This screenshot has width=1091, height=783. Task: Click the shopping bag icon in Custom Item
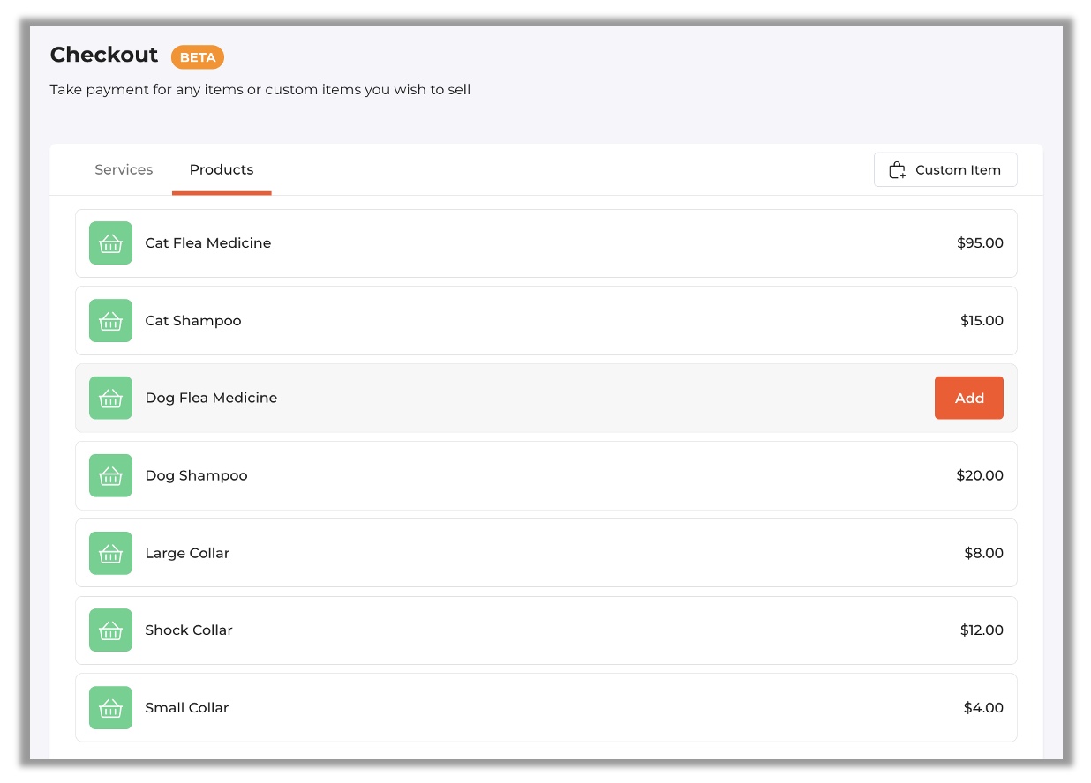click(897, 170)
